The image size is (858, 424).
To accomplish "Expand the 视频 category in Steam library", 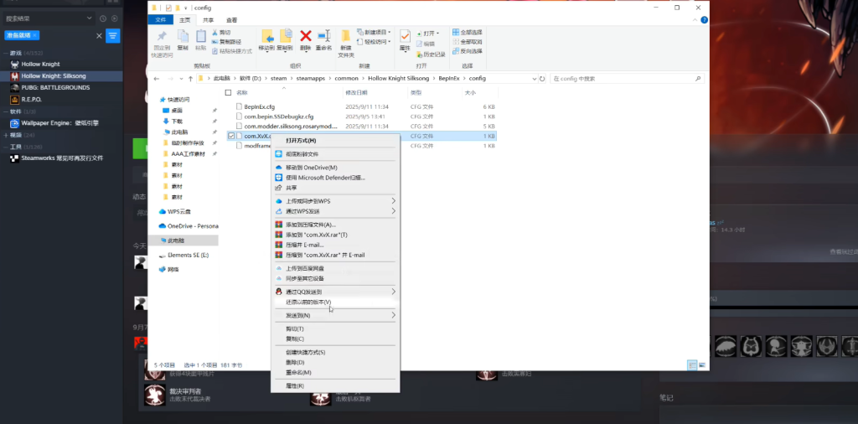I will tap(5, 134).
